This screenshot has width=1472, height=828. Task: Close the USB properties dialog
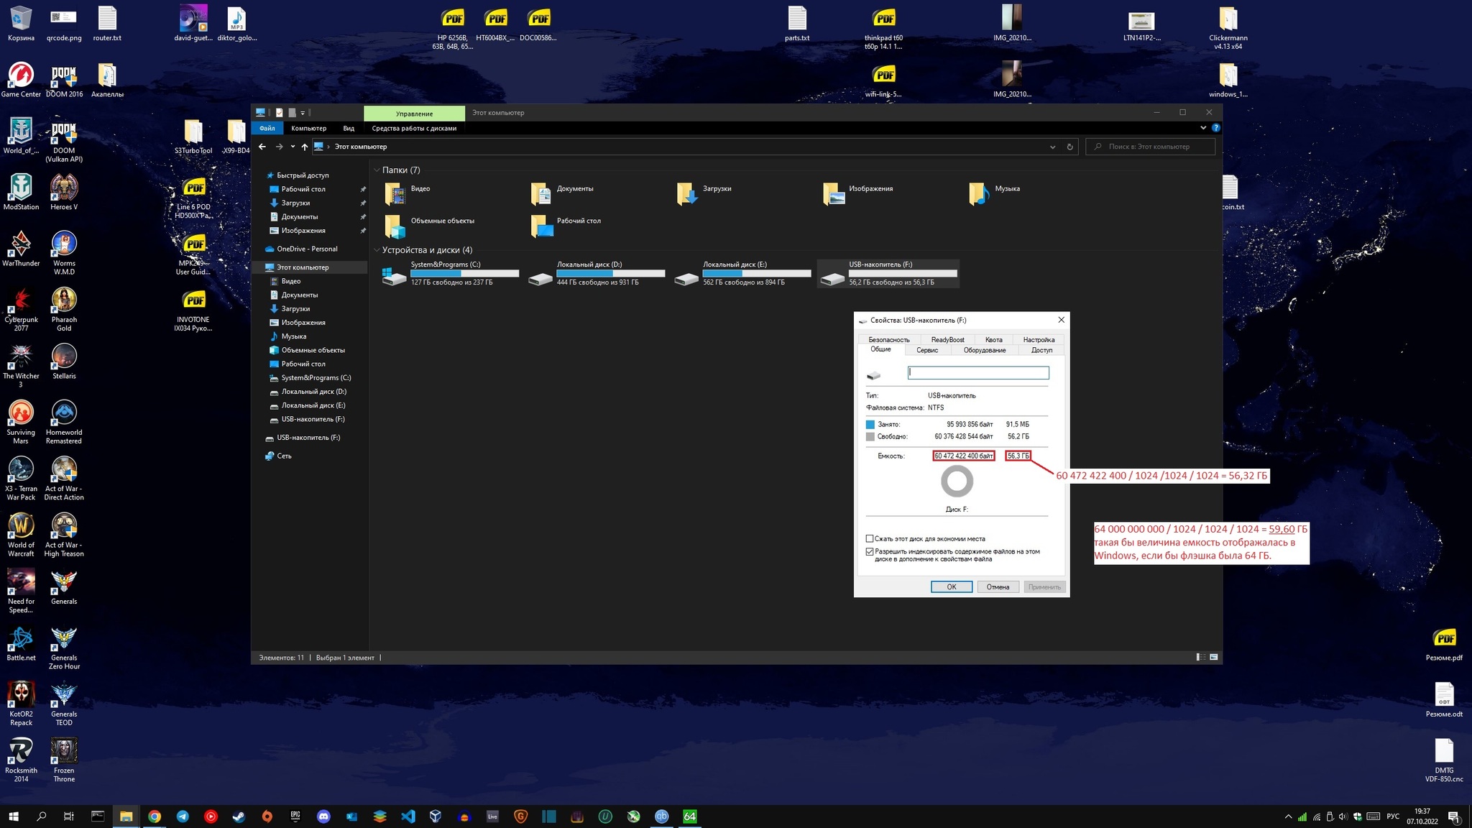(1061, 320)
